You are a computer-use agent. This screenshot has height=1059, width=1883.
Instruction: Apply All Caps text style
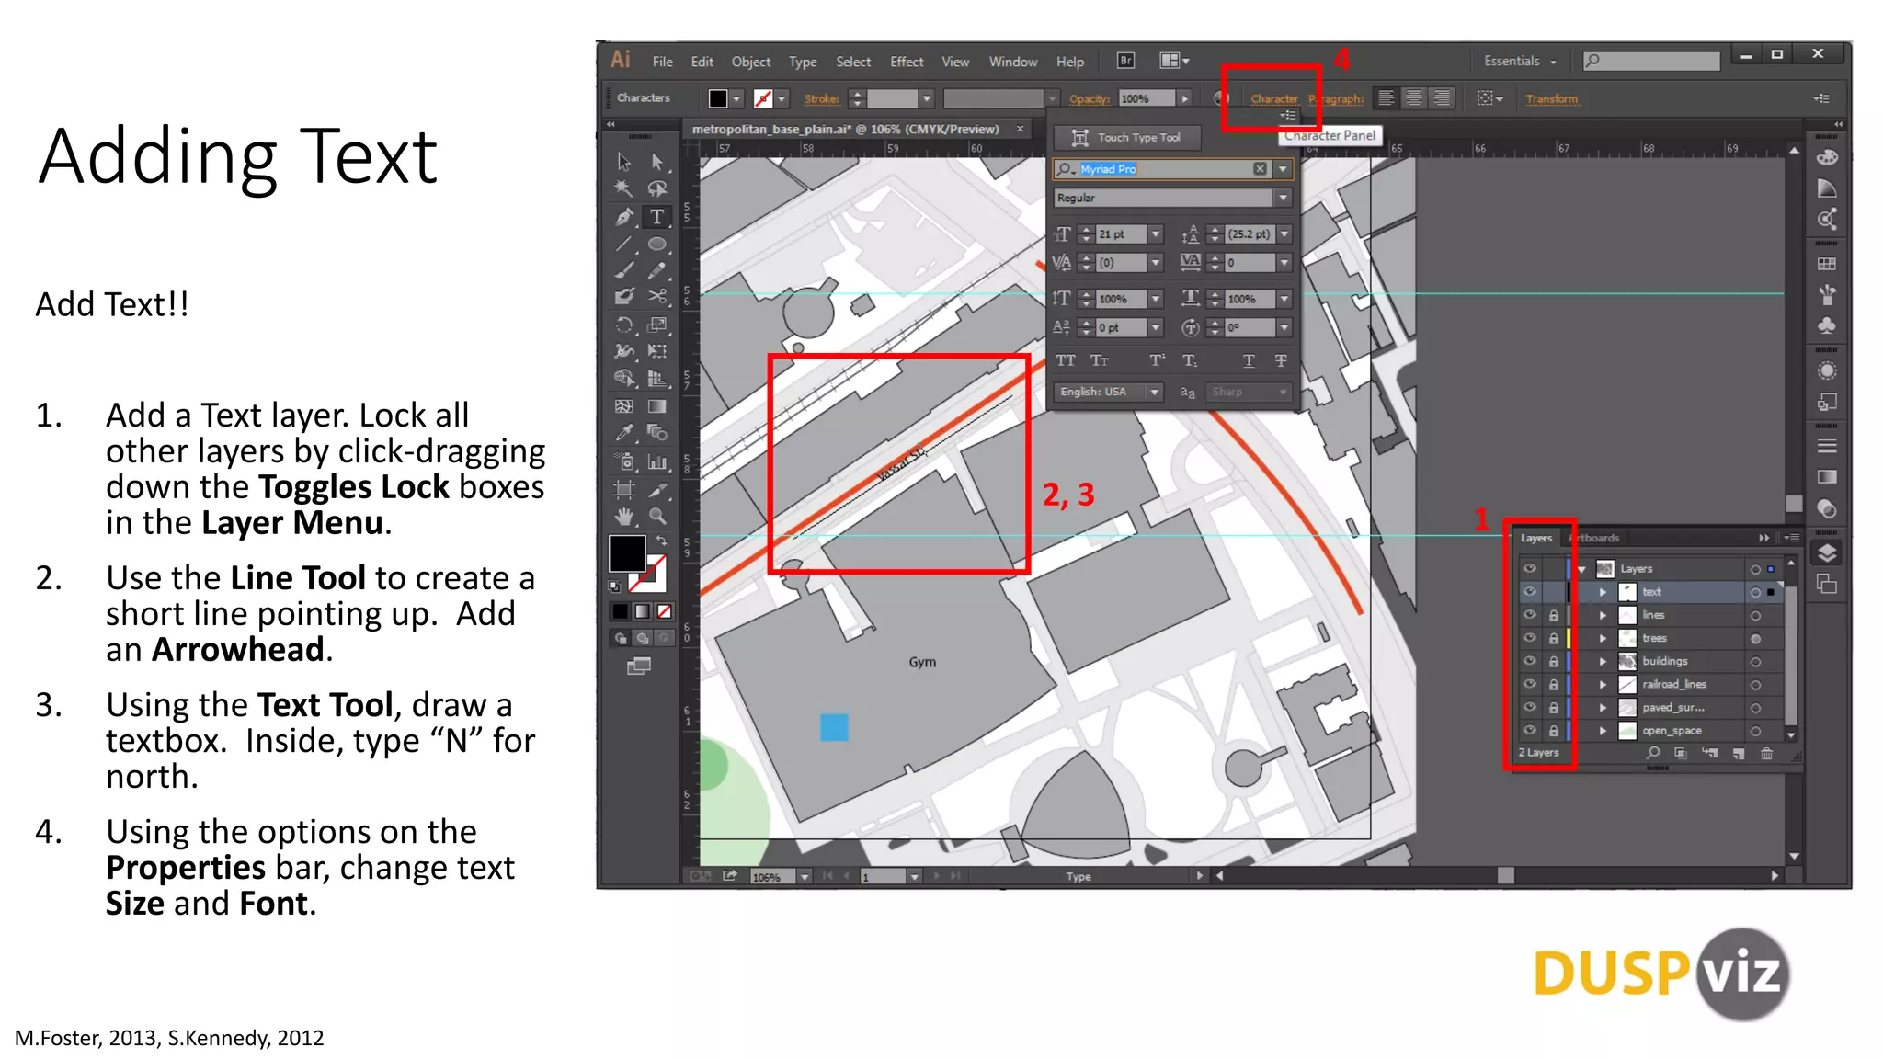click(x=1066, y=360)
